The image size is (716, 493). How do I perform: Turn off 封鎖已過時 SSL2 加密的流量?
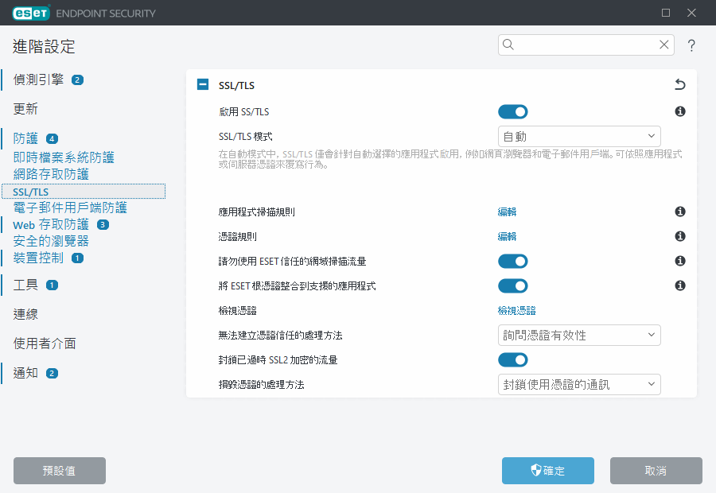pyautogui.click(x=512, y=359)
